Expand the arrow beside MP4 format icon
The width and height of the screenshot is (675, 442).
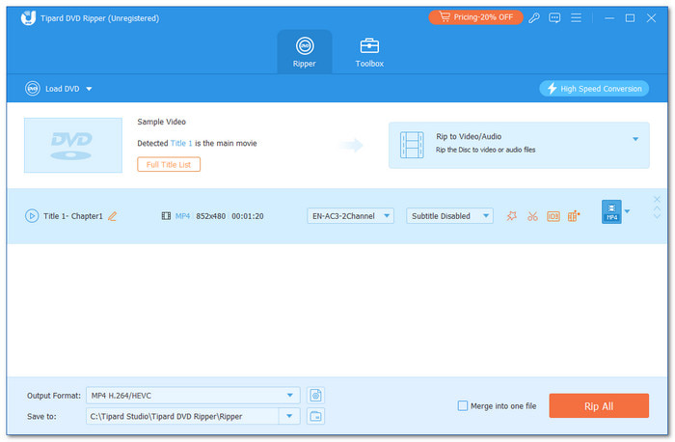point(627,211)
